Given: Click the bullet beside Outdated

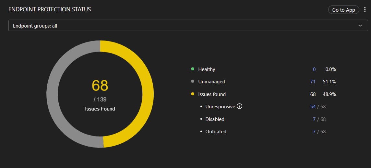Looking at the screenshot, I should (201, 132).
